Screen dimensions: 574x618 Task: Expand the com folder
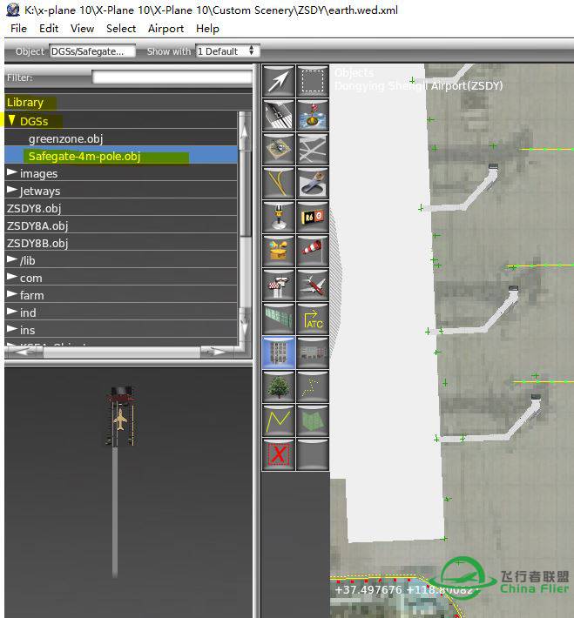click(12, 277)
